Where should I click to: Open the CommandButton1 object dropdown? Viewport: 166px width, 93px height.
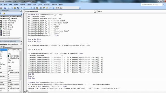tap(95, 11)
